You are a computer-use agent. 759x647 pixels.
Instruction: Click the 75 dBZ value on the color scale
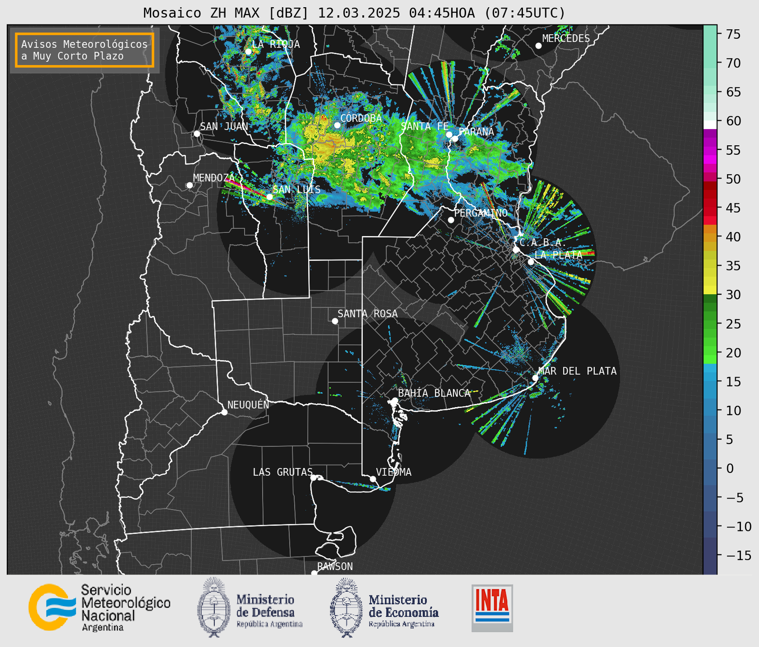pos(733,34)
